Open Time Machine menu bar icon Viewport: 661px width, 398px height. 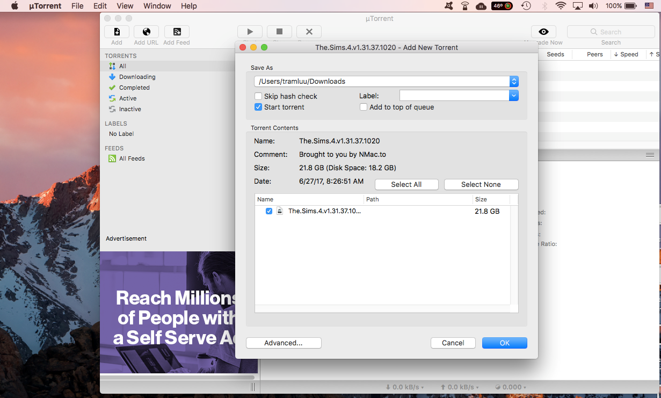click(526, 6)
